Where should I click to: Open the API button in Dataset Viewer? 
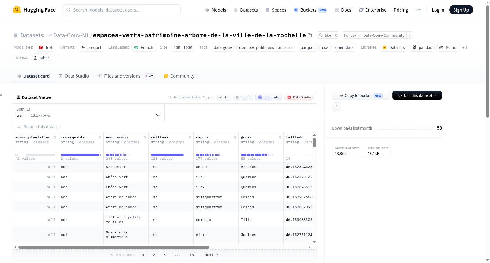point(224,97)
